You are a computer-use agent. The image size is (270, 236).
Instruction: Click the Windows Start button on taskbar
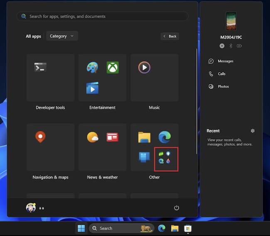tap(81, 229)
